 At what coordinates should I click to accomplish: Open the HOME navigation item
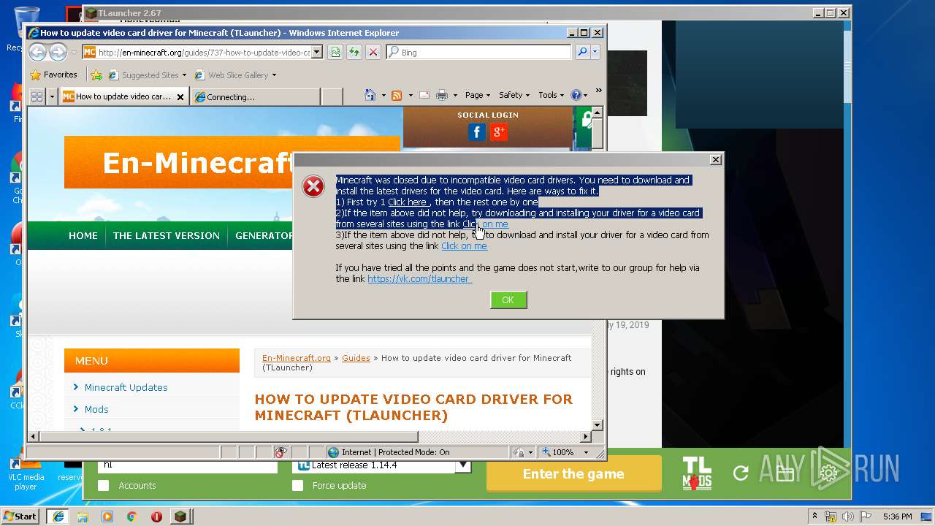(x=83, y=235)
